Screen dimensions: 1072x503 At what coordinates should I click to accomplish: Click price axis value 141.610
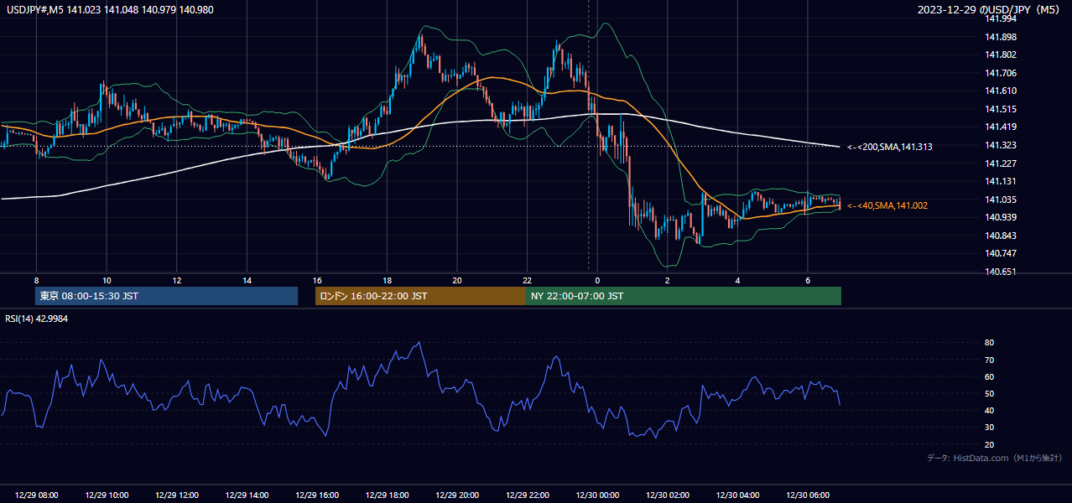[1001, 91]
